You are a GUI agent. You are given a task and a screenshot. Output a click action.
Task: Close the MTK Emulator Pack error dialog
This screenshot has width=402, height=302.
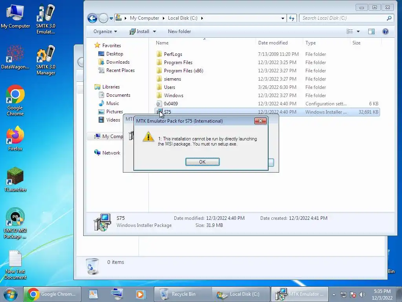pos(260,121)
